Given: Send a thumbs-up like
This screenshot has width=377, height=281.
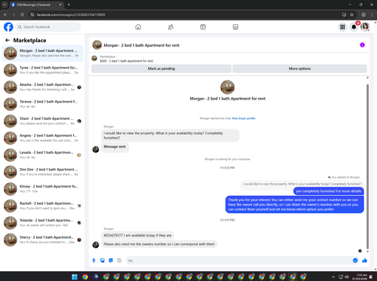Looking at the screenshot, I should point(365,261).
